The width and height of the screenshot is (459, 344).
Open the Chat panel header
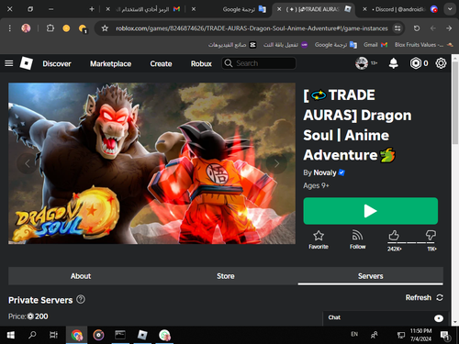386,318
